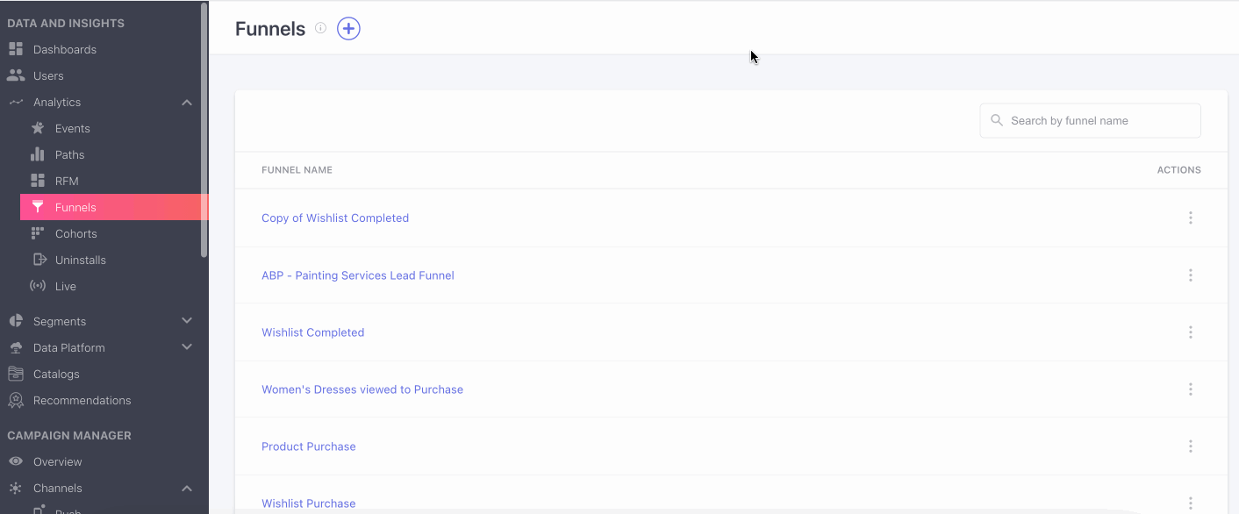Screen dimensions: 1239x514
Task: Open the RFM analytics page
Action: [x=67, y=181]
